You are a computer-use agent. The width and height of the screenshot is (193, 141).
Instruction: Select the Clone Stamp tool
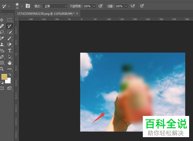[2, 44]
